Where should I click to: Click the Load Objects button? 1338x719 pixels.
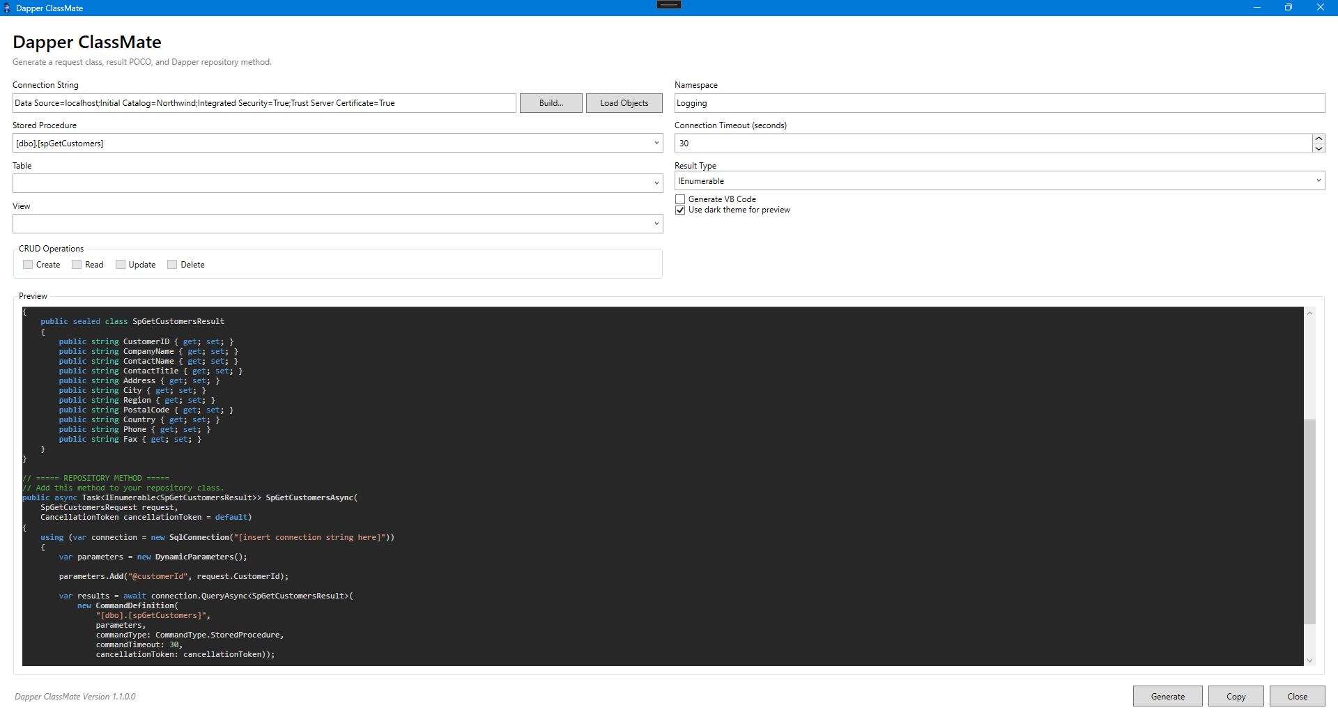(624, 103)
